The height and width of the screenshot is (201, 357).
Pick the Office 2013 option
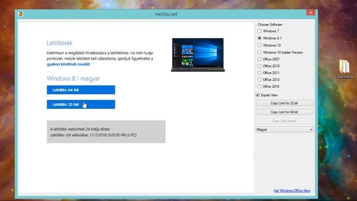[x=259, y=79]
